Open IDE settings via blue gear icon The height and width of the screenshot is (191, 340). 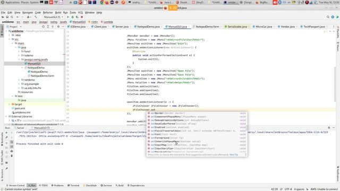point(333,17)
